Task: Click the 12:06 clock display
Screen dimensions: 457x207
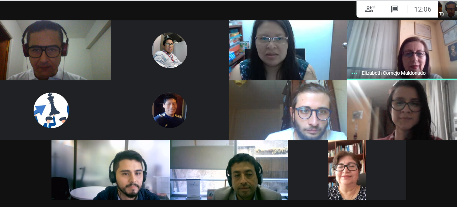Action: 423,9
